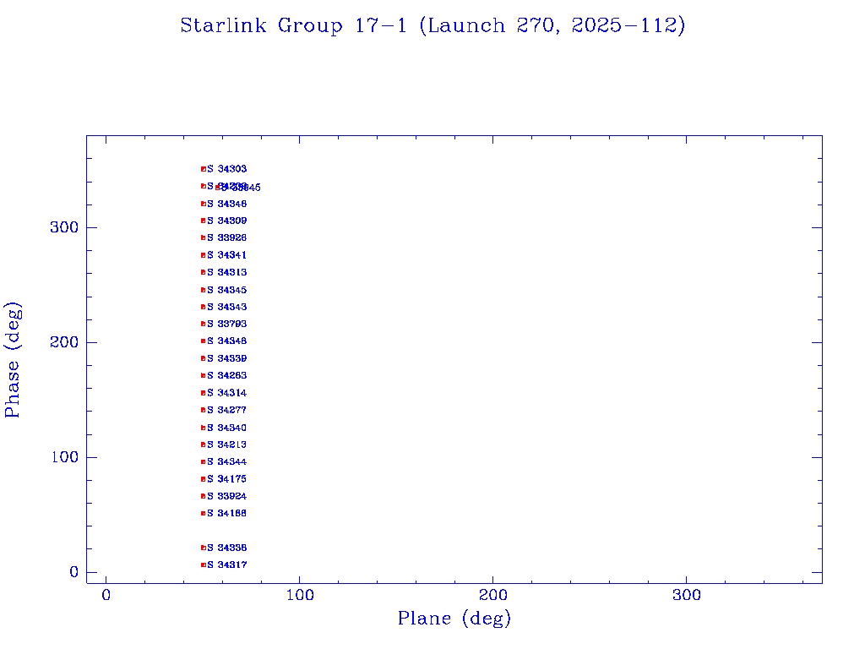Viewport: 865px width, 649px height.
Task: Pick the red marker next to S 34313
Action: (204, 272)
